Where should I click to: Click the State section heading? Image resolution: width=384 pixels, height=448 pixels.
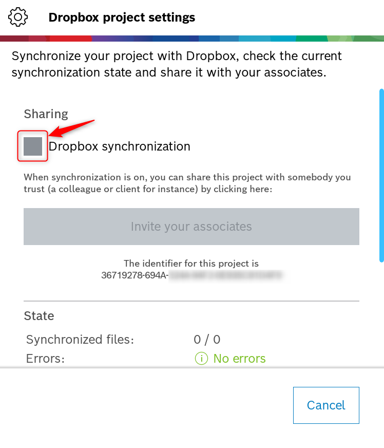coord(39,315)
